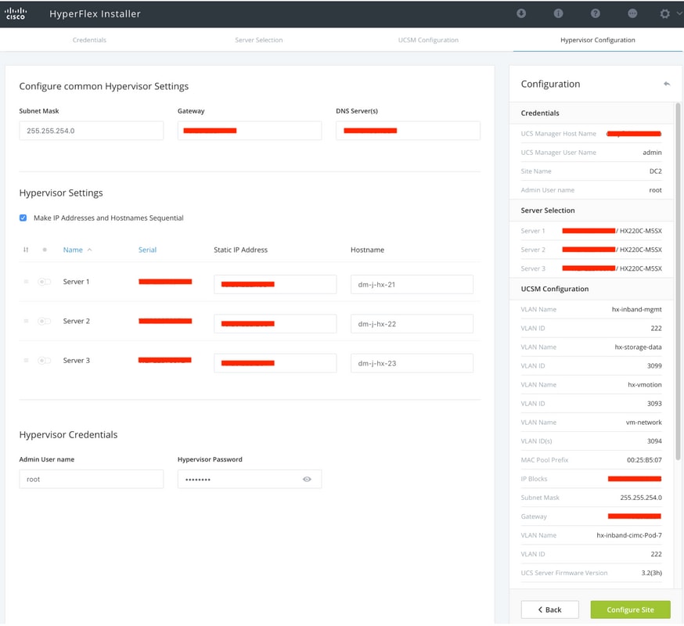Click the Static IP Address column header
This screenshot has height=626, width=684.
click(x=241, y=250)
